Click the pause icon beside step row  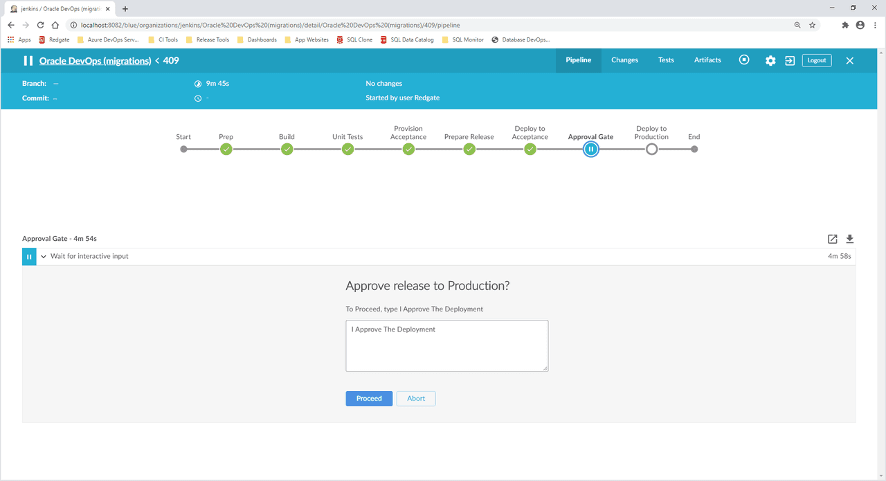(29, 257)
